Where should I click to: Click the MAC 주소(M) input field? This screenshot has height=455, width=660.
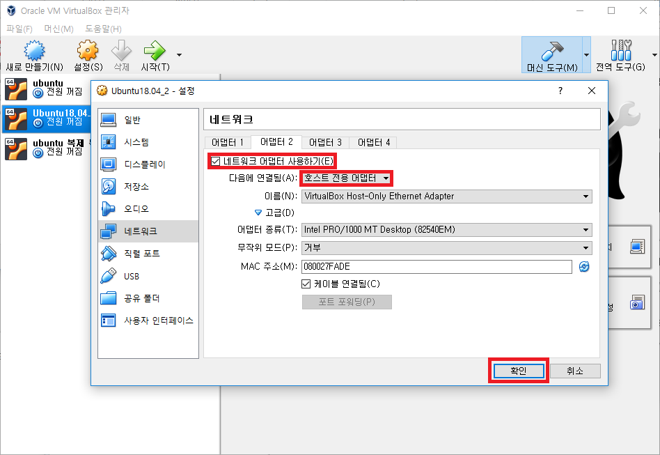pyautogui.click(x=437, y=267)
